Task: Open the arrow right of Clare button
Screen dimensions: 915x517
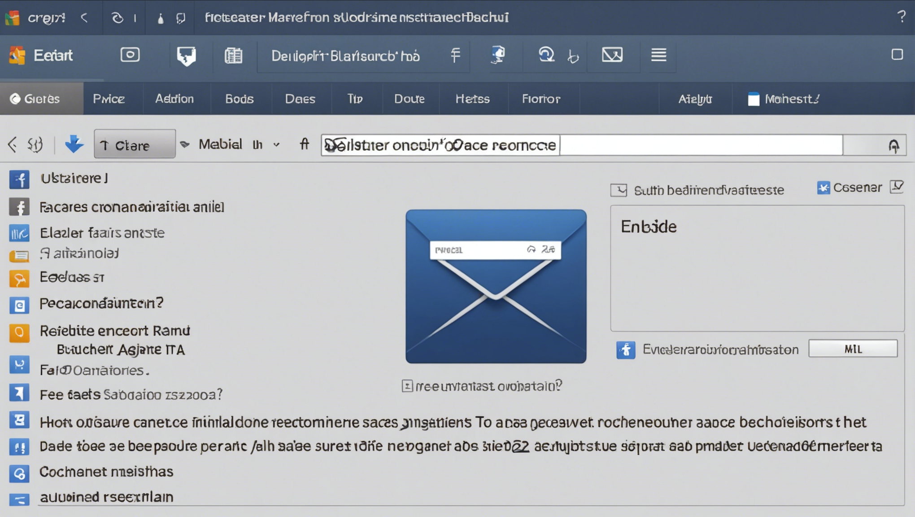Action: [184, 144]
